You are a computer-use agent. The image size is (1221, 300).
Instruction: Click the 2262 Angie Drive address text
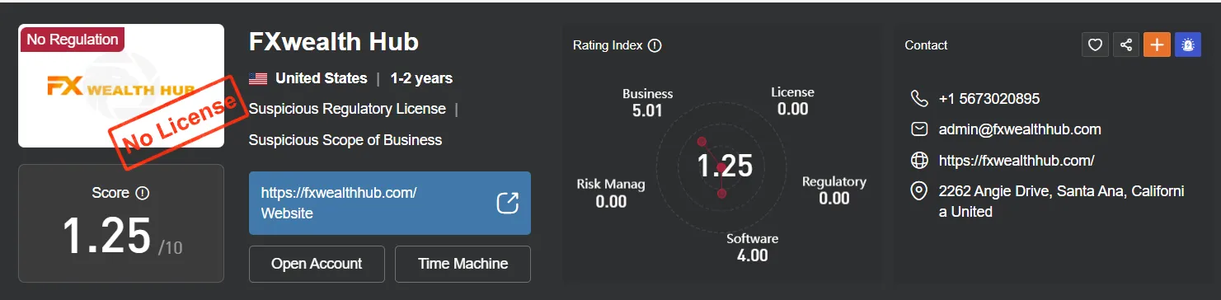tap(1062, 201)
